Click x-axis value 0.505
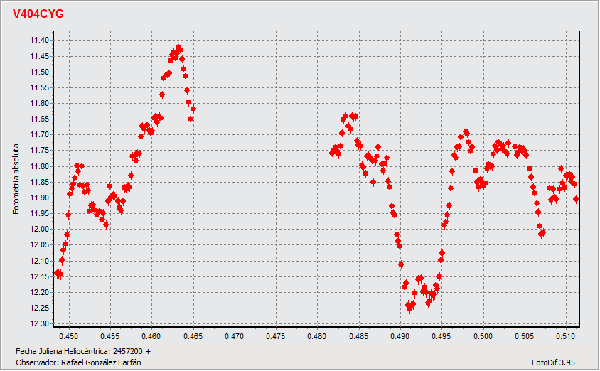 (x=525, y=336)
